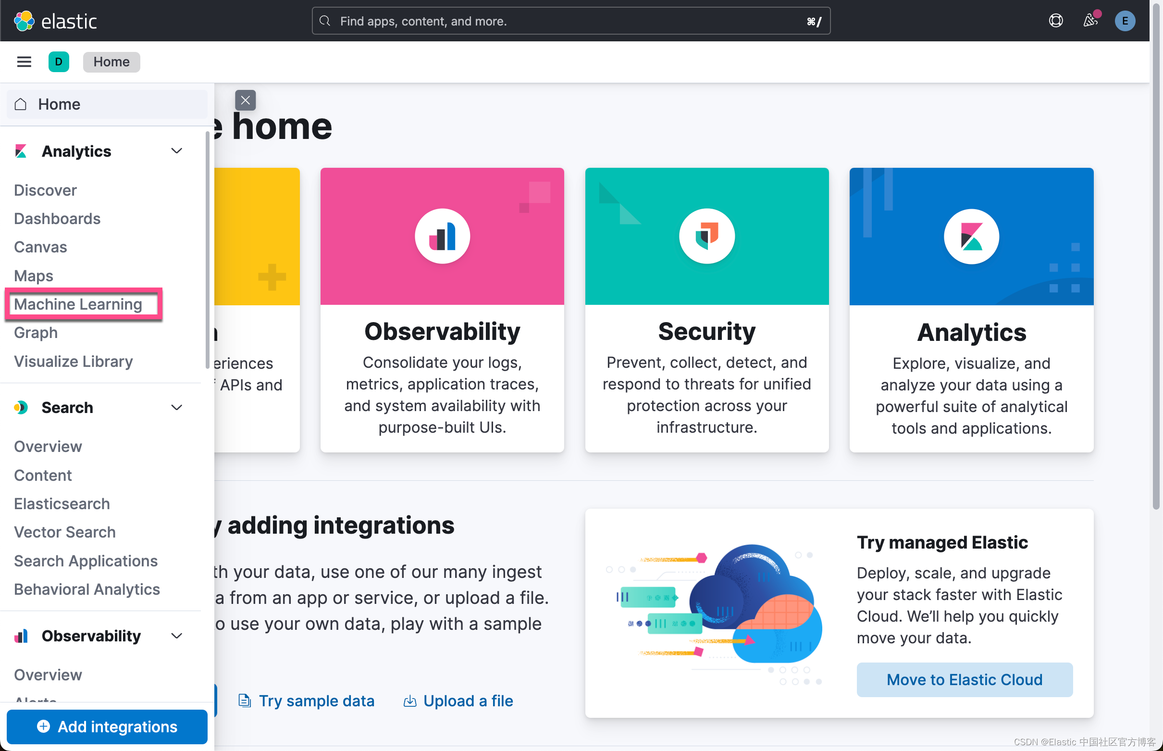Open the user profile avatar menu
The height and width of the screenshot is (751, 1163).
tap(1125, 21)
